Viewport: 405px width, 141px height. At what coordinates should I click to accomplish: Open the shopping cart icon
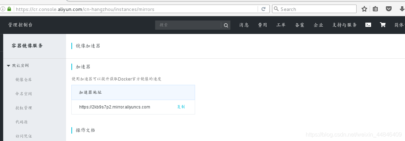(x=383, y=25)
